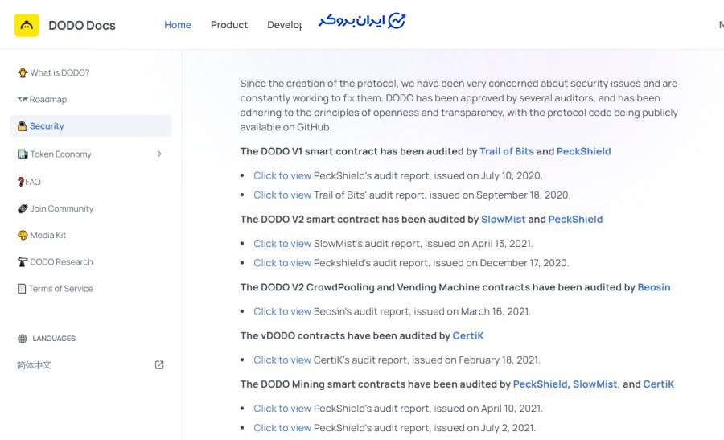Click the FAQ question mark icon
724x440 pixels.
(21, 182)
